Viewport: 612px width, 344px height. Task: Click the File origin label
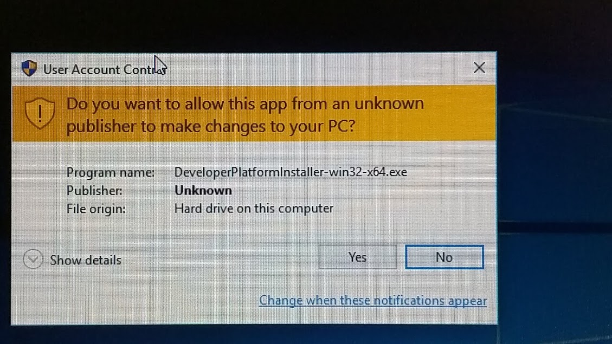click(x=95, y=209)
